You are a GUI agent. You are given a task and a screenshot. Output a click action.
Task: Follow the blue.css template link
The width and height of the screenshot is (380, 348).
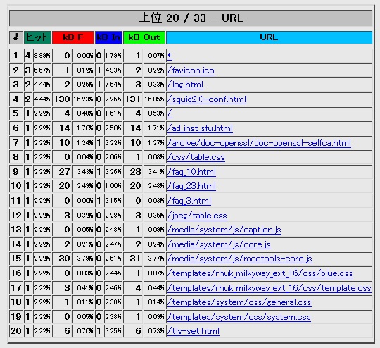(x=260, y=273)
